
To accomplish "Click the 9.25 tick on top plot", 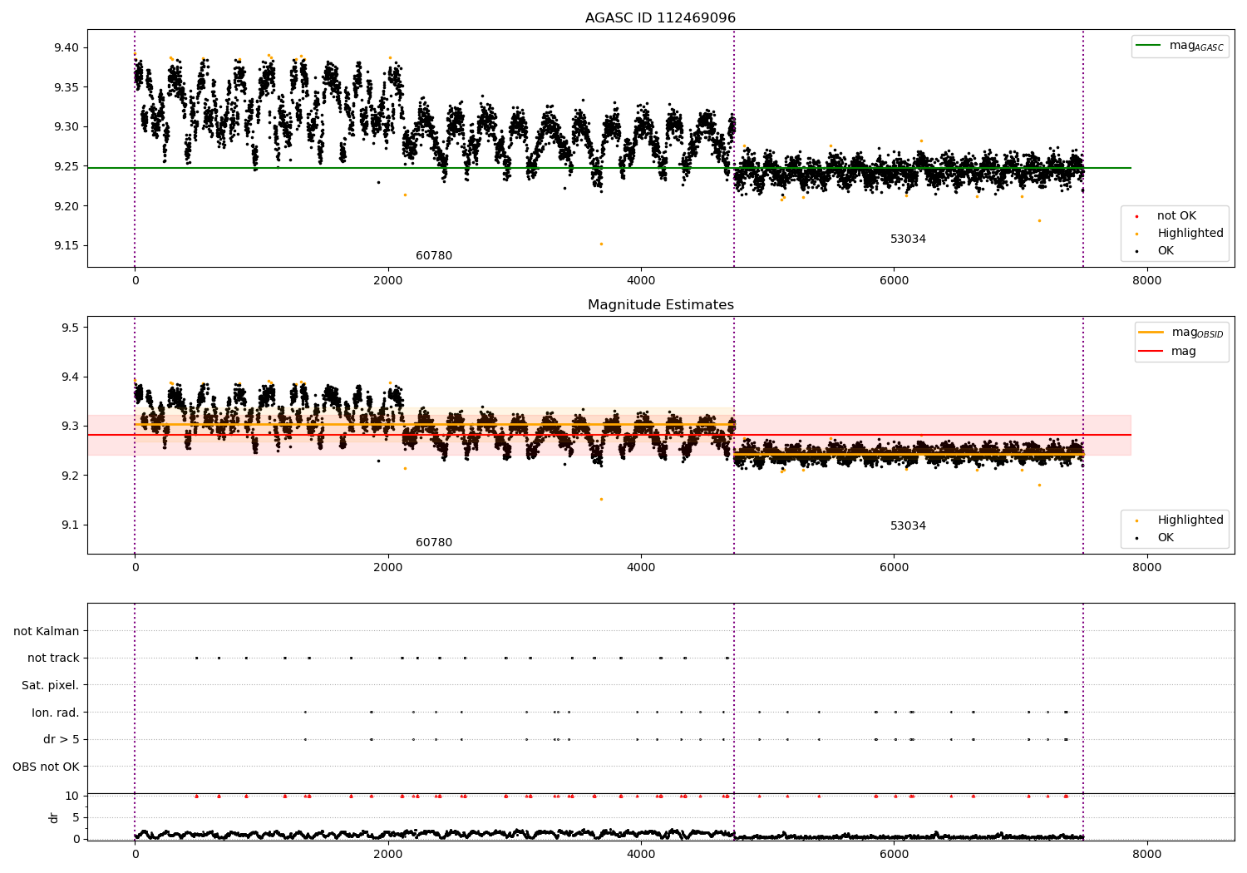I will 66,167.
